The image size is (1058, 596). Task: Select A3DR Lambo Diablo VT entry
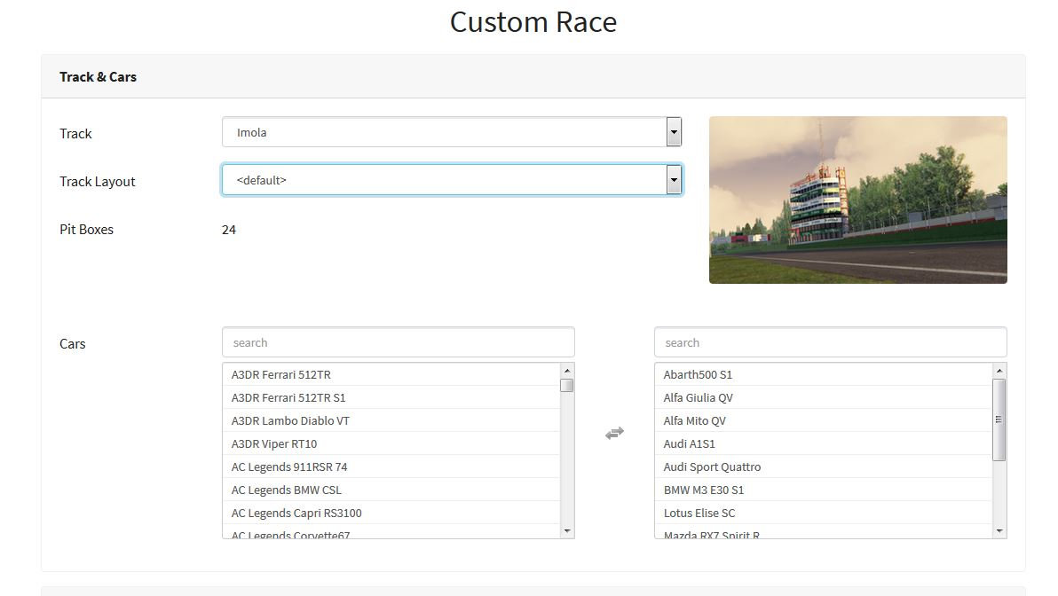click(x=290, y=420)
